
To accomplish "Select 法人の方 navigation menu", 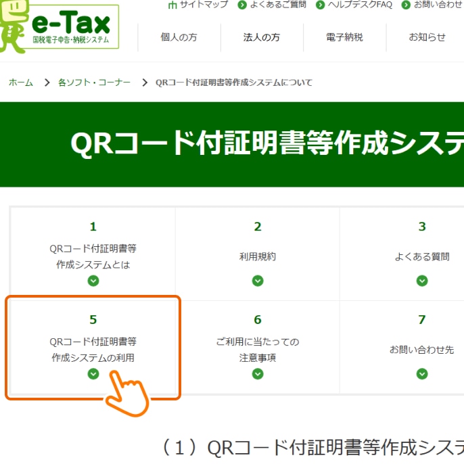I will pos(262,37).
